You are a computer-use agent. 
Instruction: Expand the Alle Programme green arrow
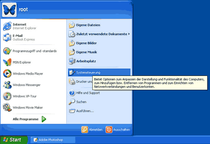44,119
